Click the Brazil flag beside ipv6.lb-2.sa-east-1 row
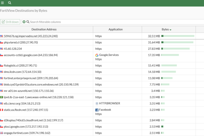Screen dimensions: 204x136 pyautogui.click(x=2, y=97)
